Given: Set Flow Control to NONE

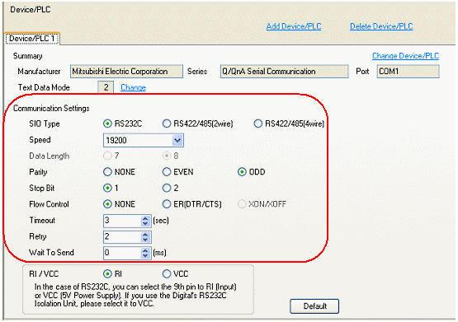Looking at the screenshot, I should [107, 204].
